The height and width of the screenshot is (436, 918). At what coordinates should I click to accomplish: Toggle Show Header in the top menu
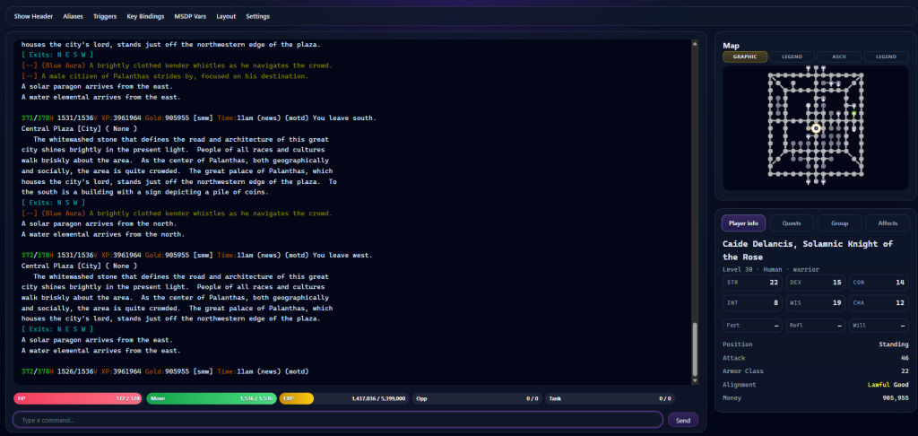click(x=33, y=16)
